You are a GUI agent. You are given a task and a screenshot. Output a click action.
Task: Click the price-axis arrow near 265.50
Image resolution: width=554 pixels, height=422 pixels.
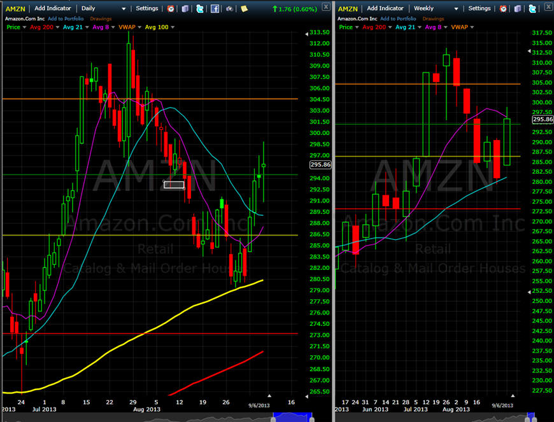[306, 397]
